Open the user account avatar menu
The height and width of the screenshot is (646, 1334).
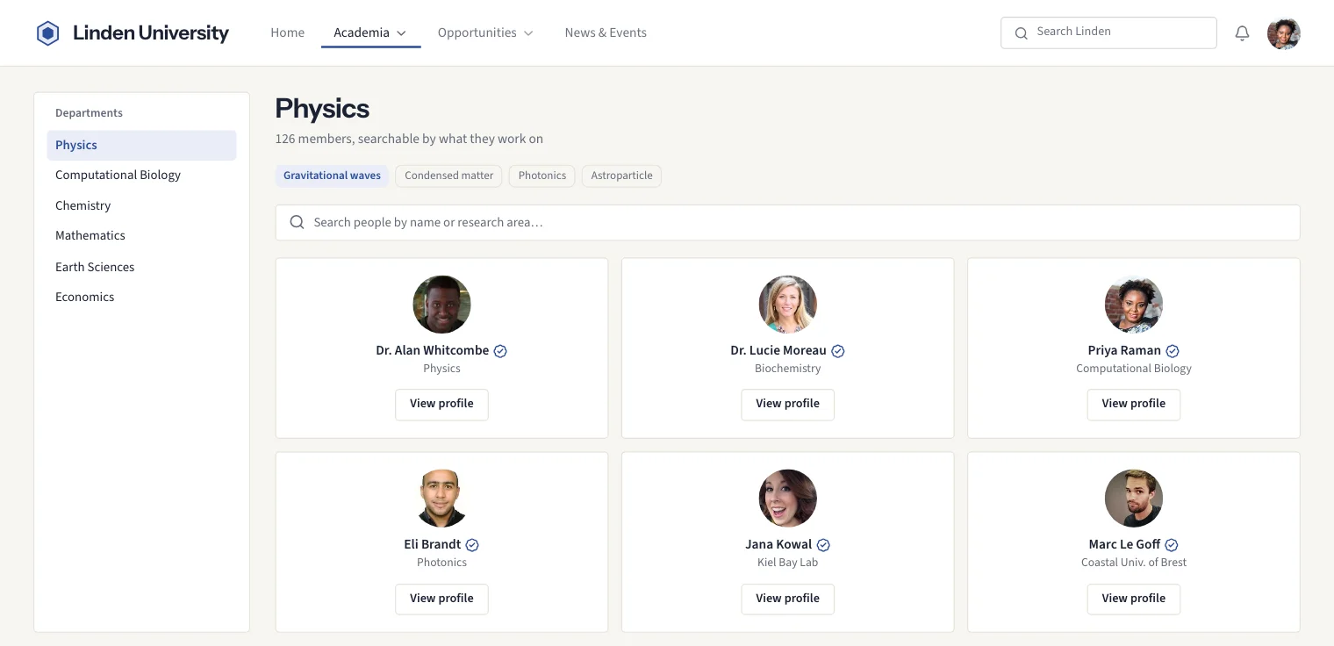(x=1283, y=33)
